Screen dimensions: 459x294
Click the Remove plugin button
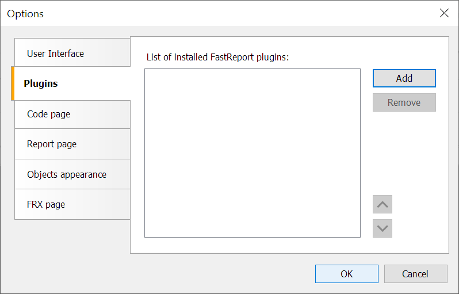coord(404,102)
